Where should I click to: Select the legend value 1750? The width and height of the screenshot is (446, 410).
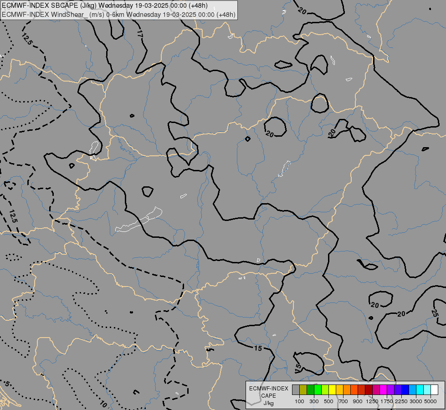(387, 401)
